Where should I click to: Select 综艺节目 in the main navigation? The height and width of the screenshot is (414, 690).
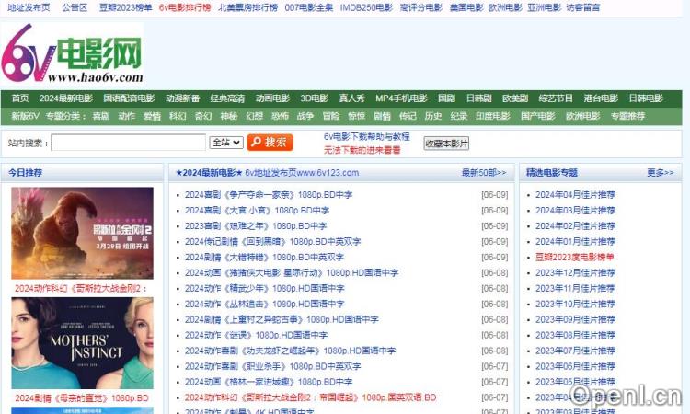556,98
